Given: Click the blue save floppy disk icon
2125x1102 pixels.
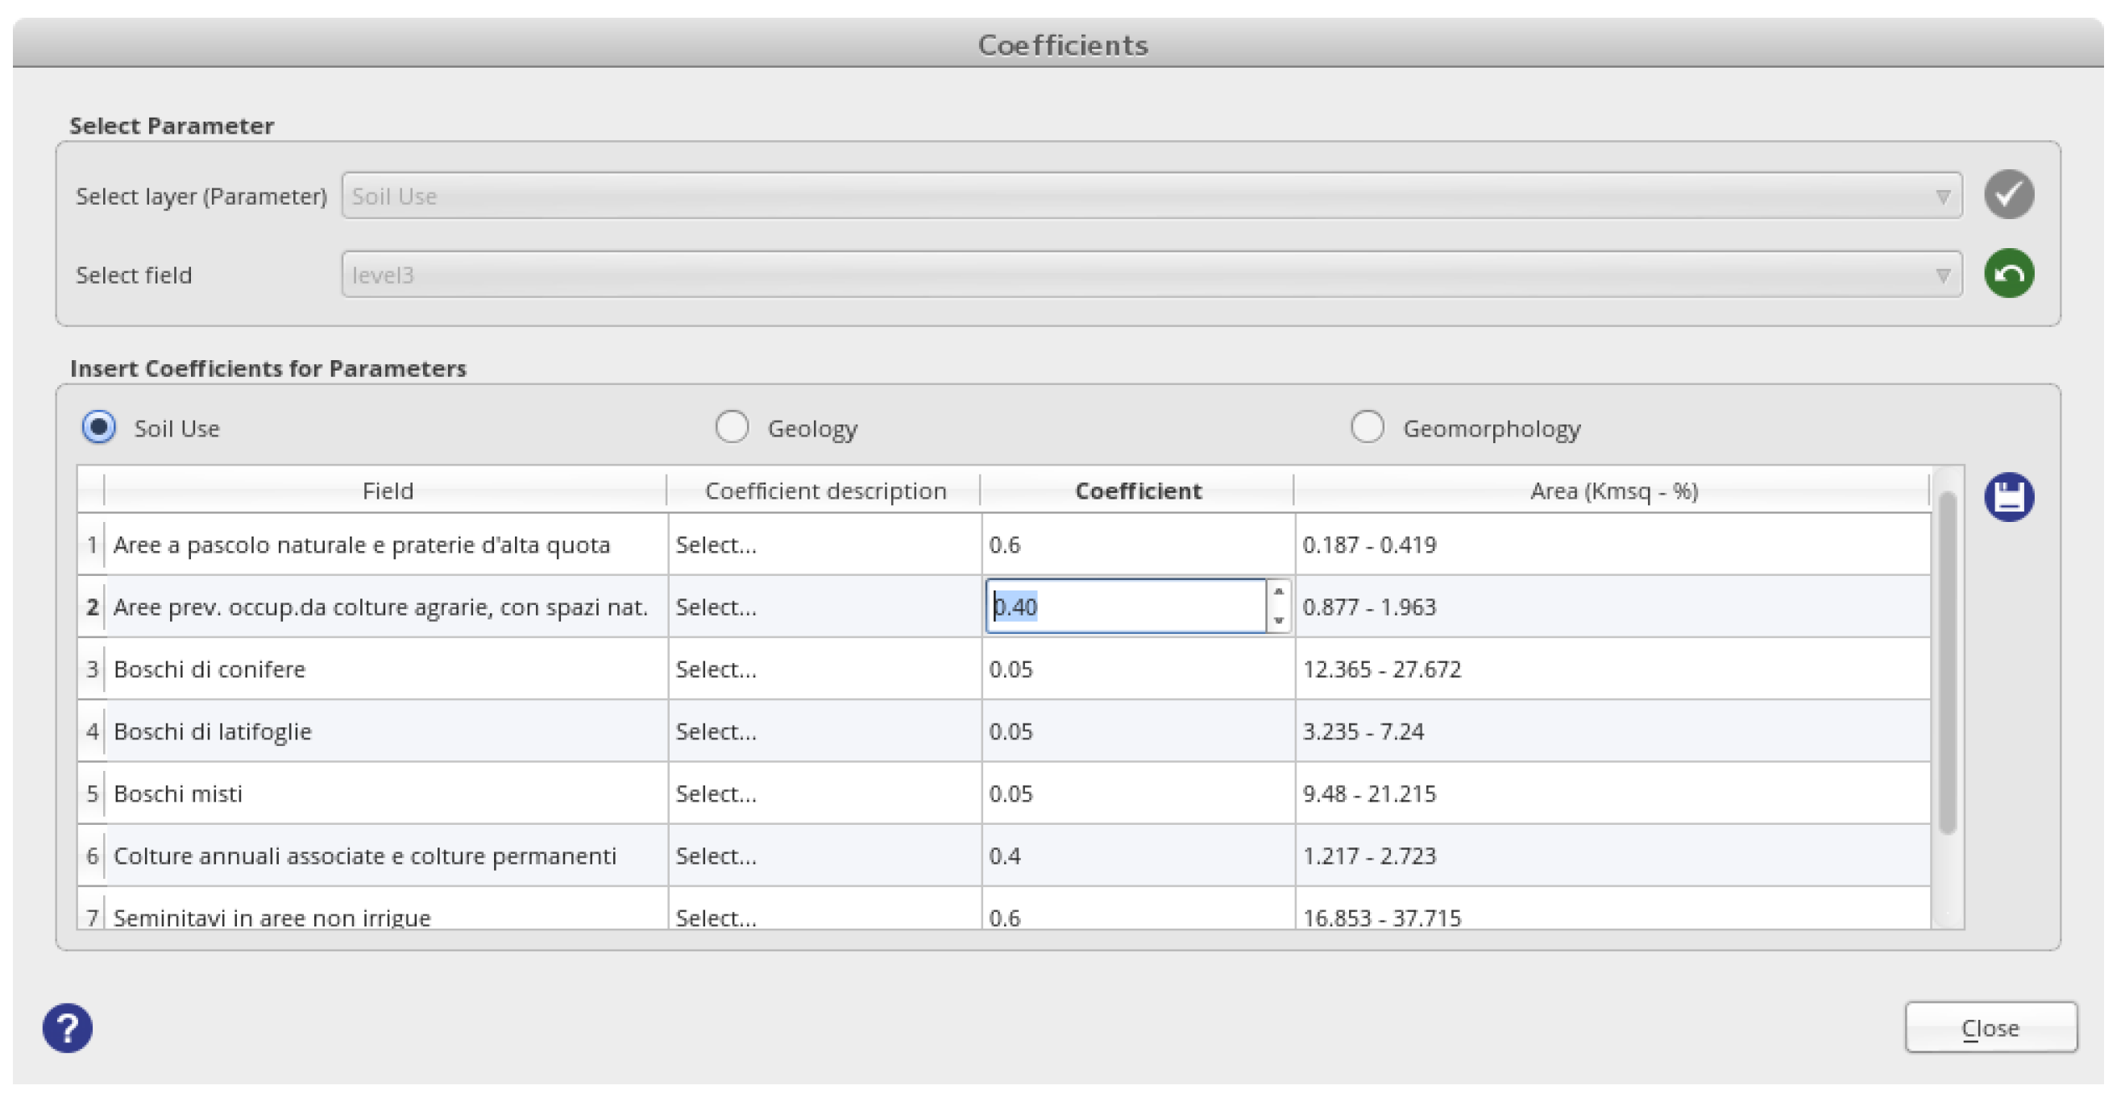Looking at the screenshot, I should (2009, 497).
